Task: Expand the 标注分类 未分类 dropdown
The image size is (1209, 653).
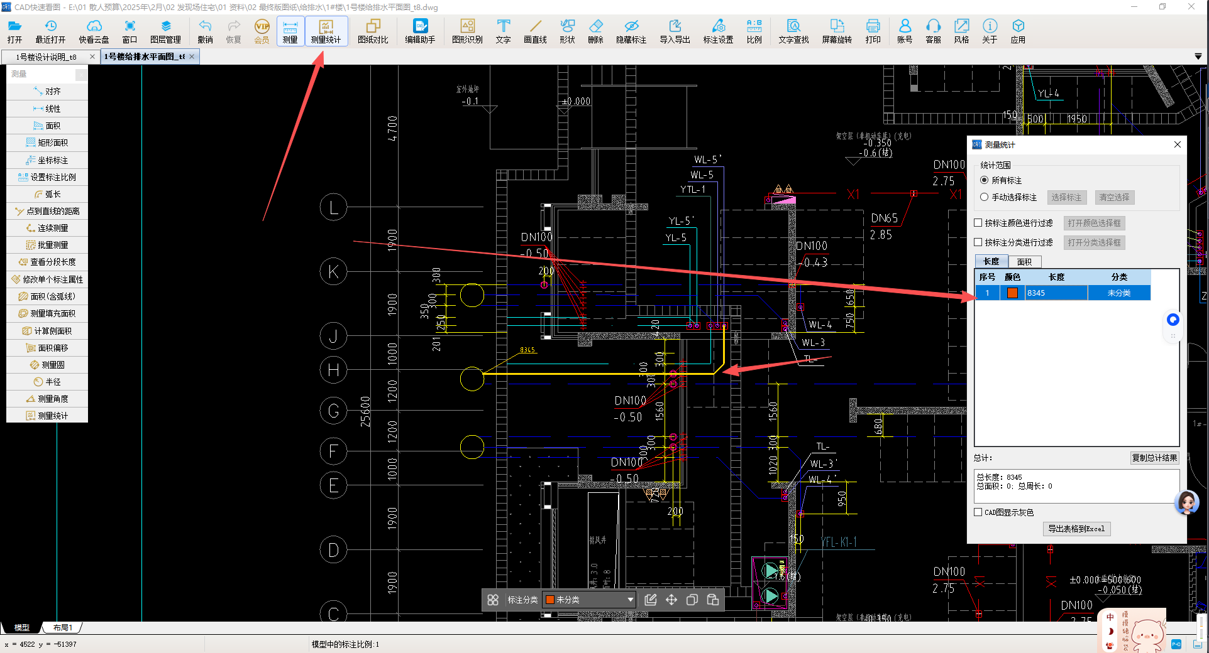Action: coord(630,600)
